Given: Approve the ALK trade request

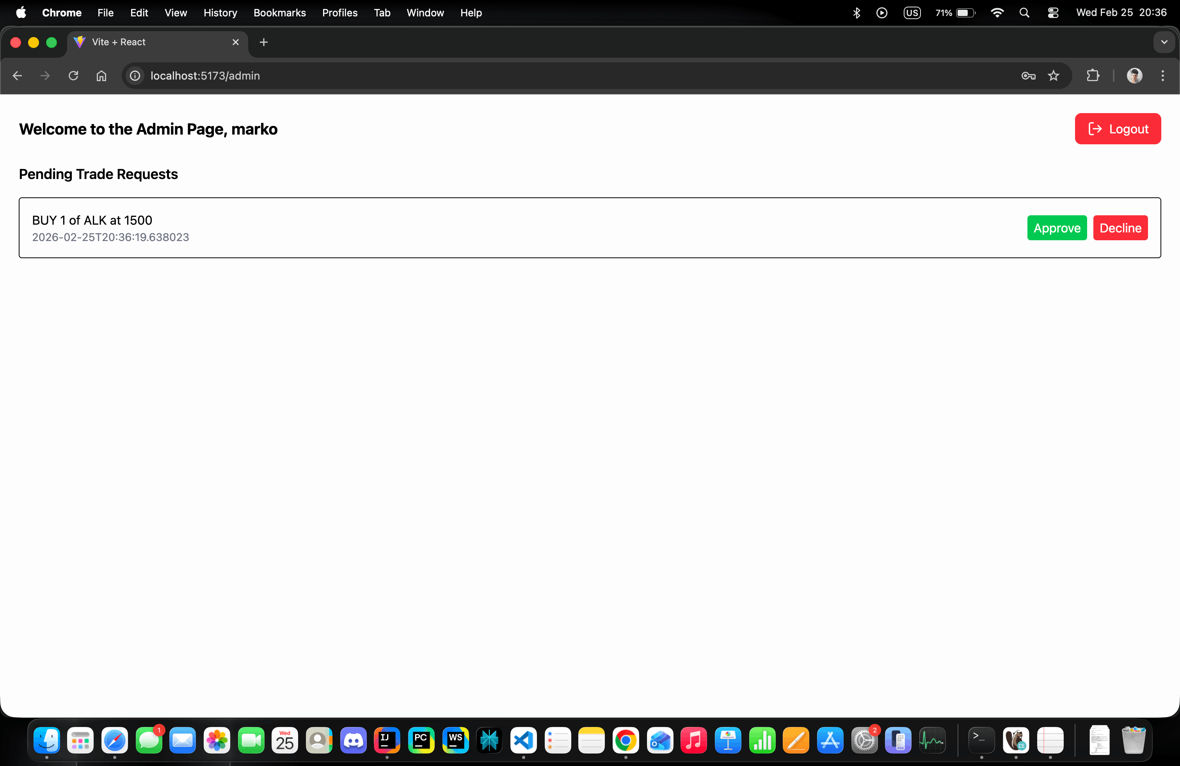Looking at the screenshot, I should [x=1057, y=228].
